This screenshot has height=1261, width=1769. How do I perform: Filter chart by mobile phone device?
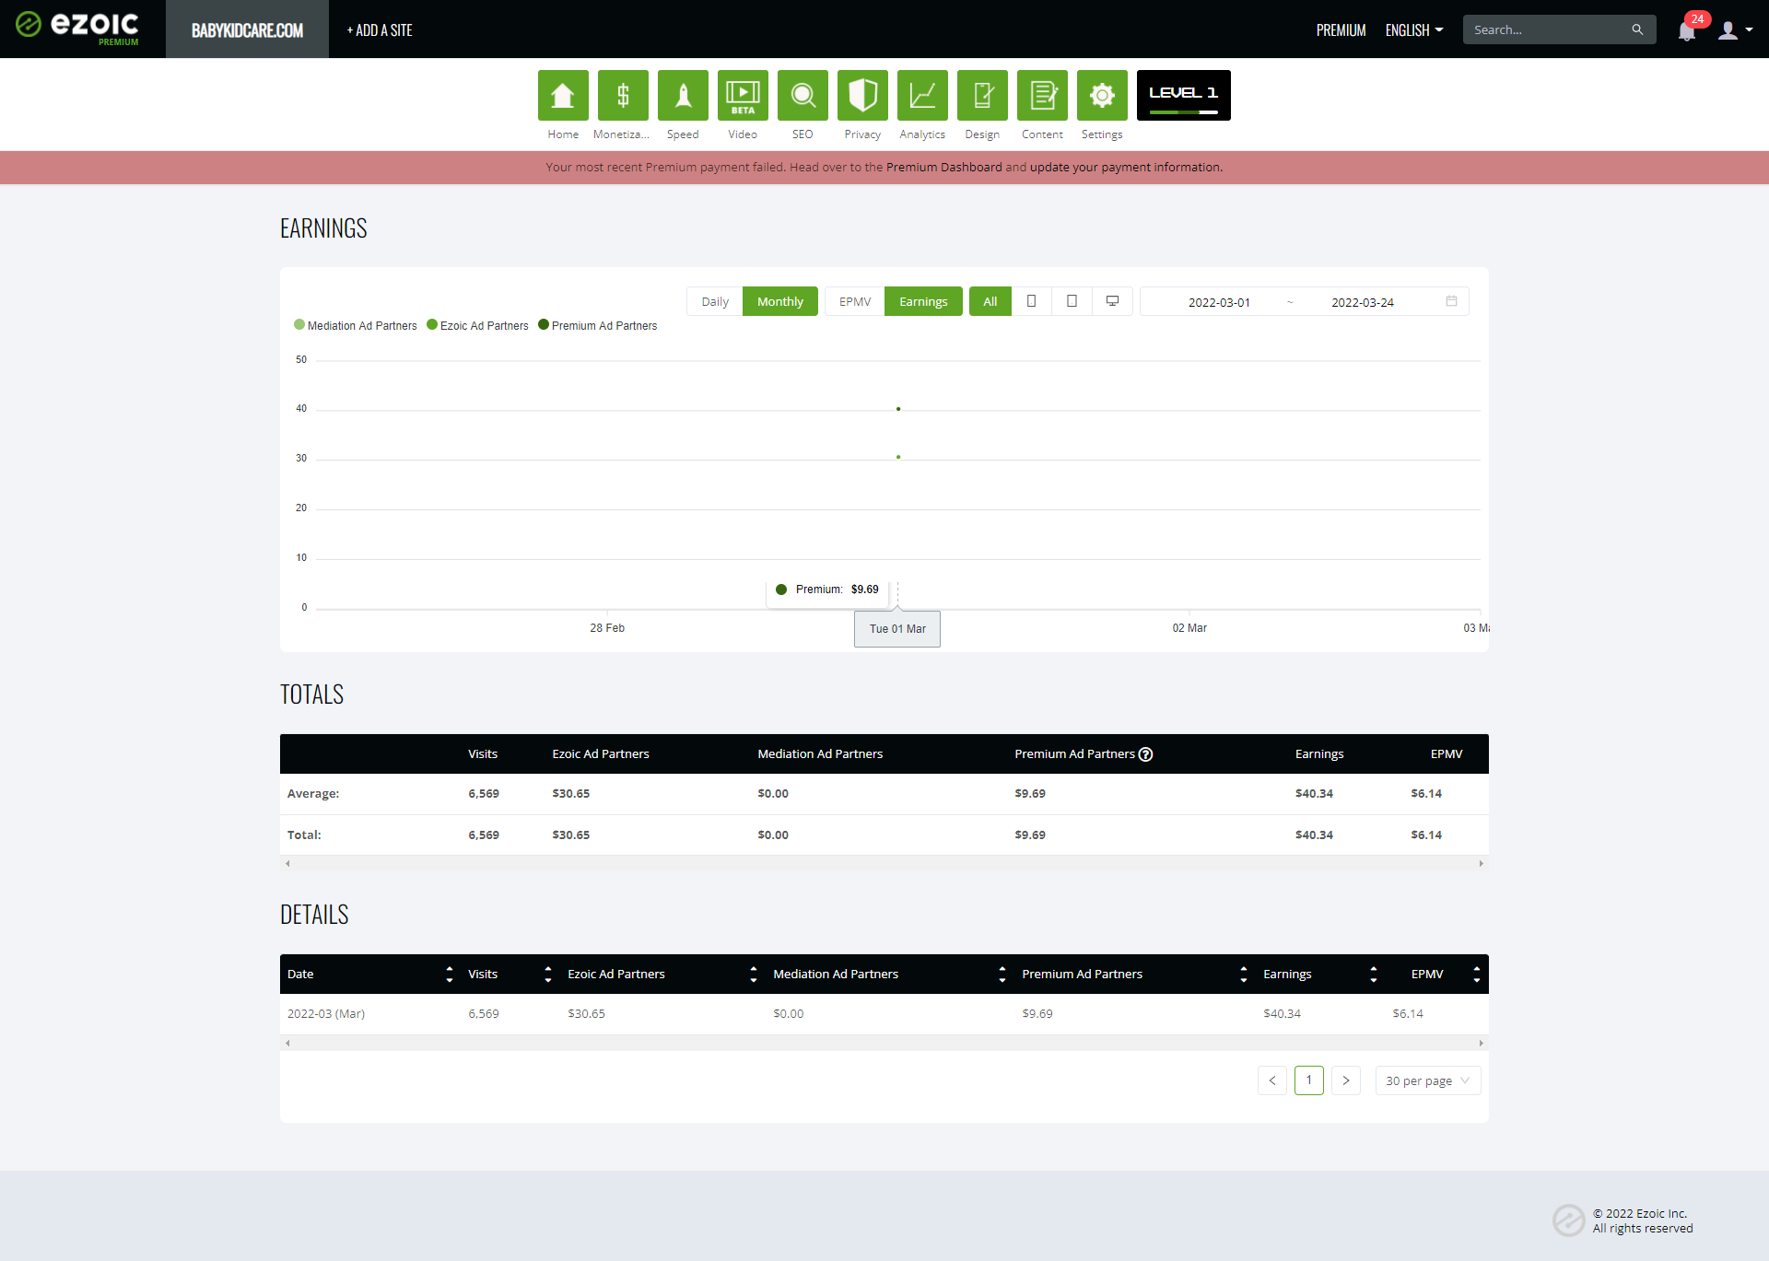point(1032,301)
